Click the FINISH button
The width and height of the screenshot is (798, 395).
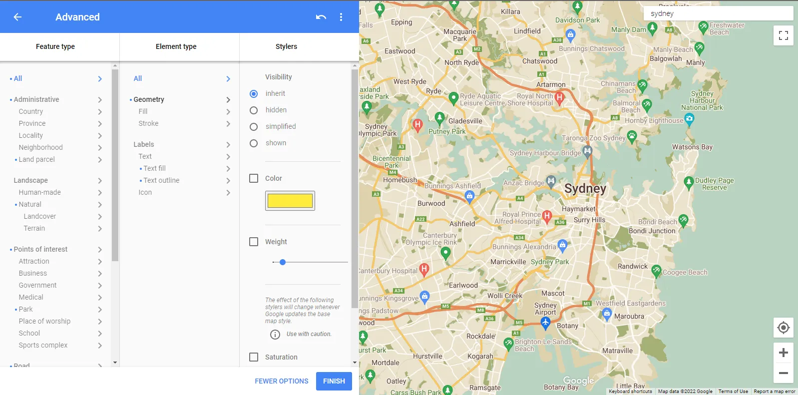tap(334, 381)
